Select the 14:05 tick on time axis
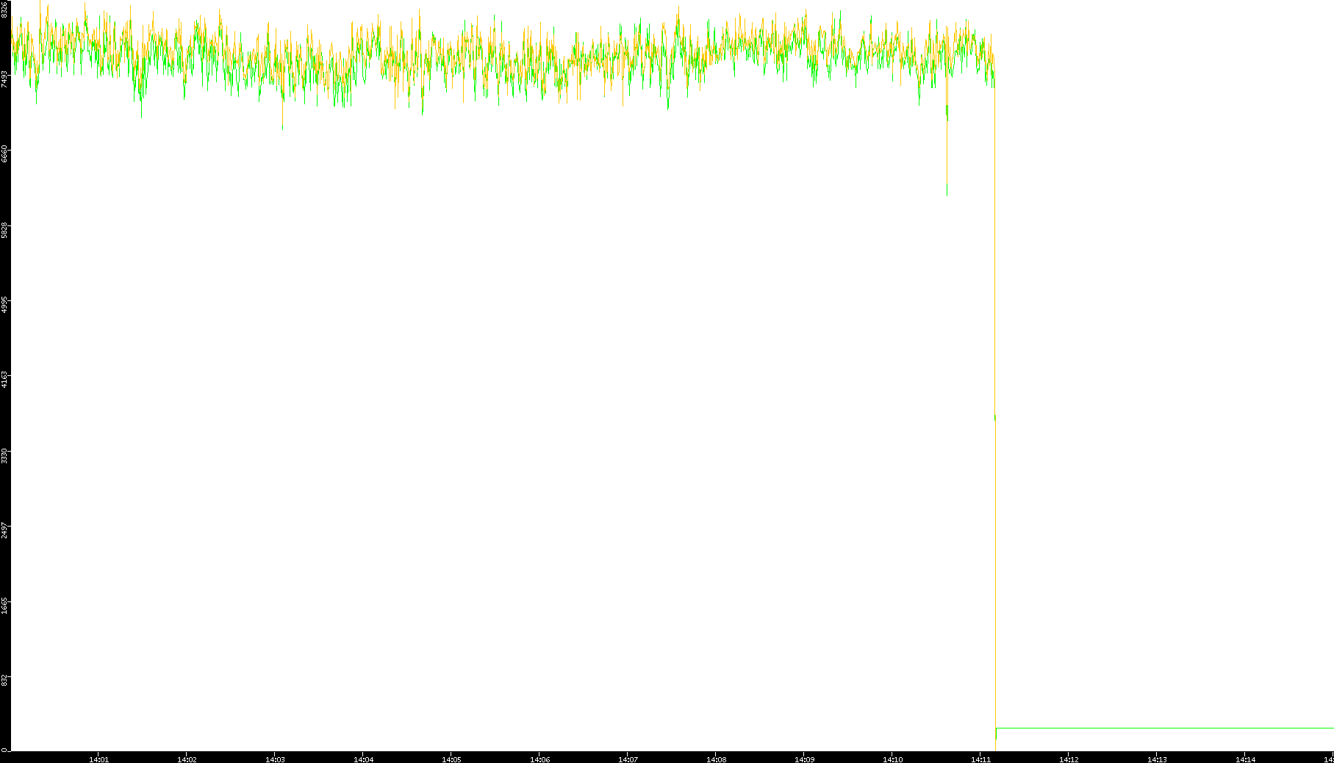 [451, 759]
